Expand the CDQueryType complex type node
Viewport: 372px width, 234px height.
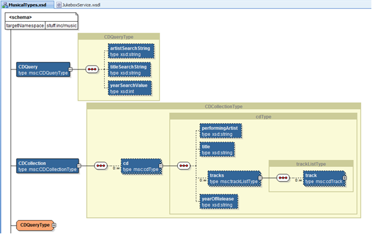54,225
